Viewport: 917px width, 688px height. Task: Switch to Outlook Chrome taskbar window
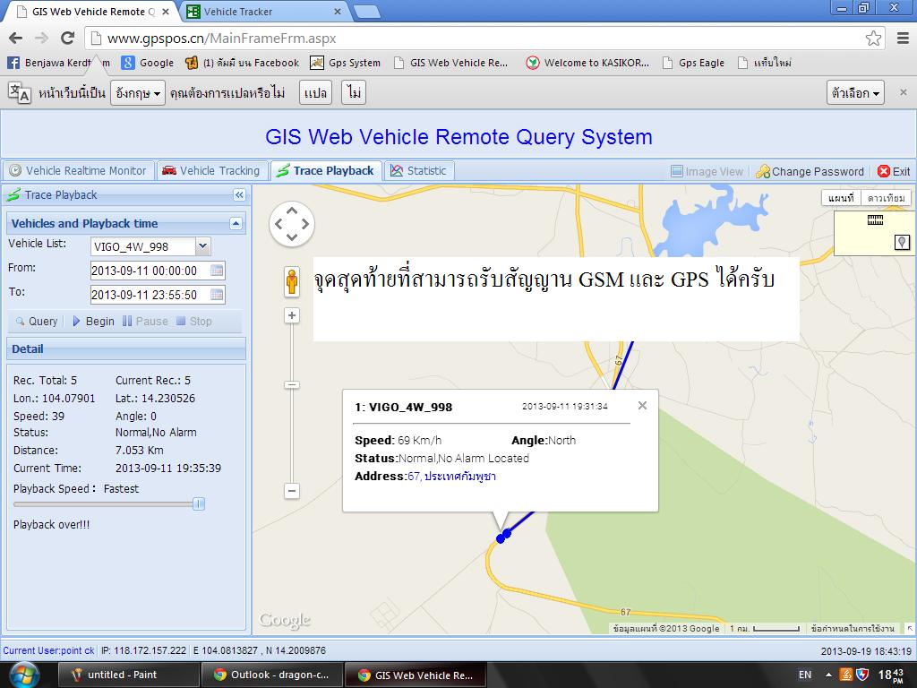click(x=271, y=675)
